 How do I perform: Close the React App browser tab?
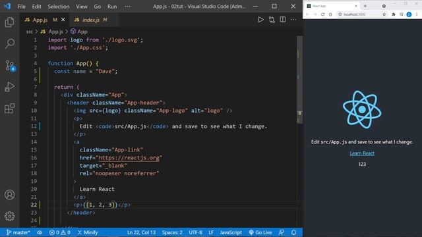coord(356,6)
